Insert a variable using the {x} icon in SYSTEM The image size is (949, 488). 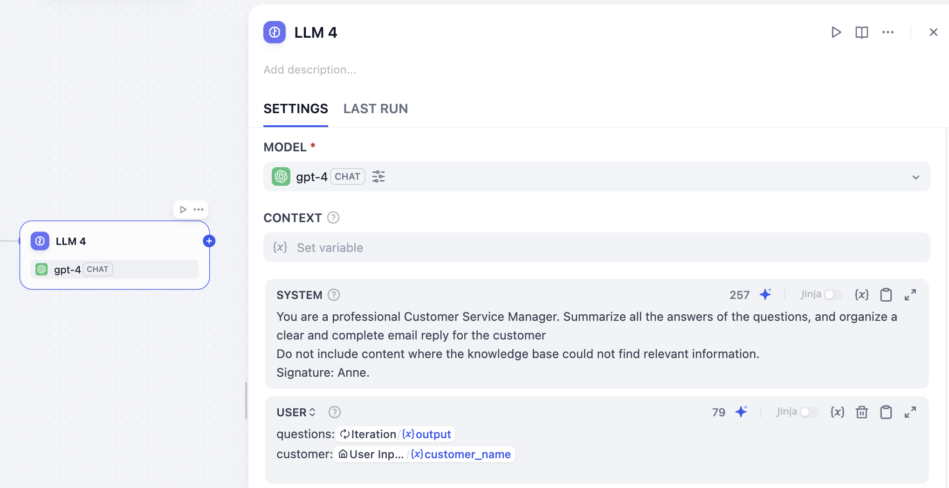(x=862, y=294)
